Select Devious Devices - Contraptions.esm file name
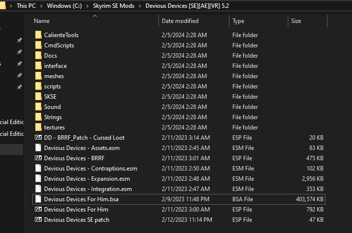This screenshot has height=233, width=352. [x=91, y=169]
